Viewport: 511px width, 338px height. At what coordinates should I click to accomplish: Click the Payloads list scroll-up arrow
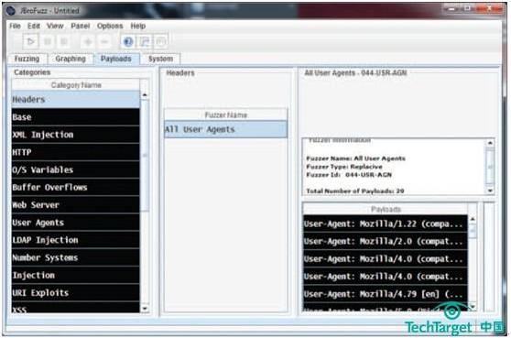473,219
